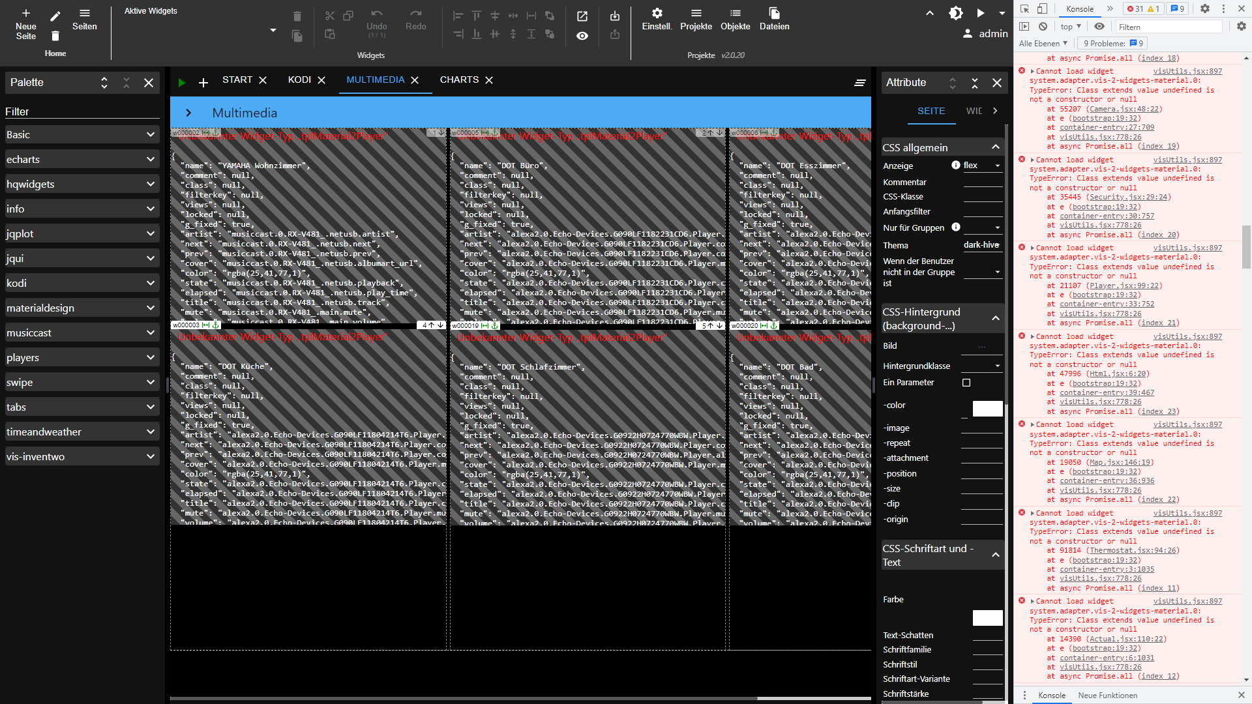Open visUtils.jsx:897 link in first error
The height and width of the screenshot is (704, 1252).
pos(1187,71)
